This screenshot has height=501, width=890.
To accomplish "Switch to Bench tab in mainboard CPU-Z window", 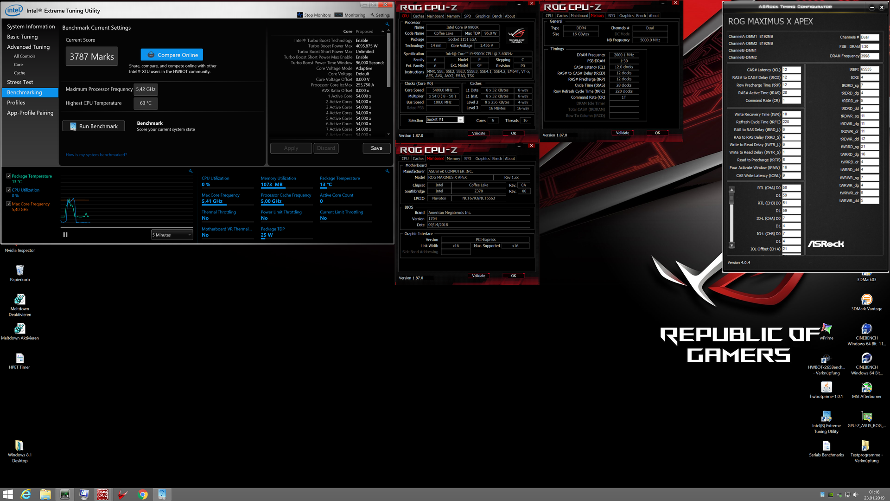I will [x=497, y=159].
